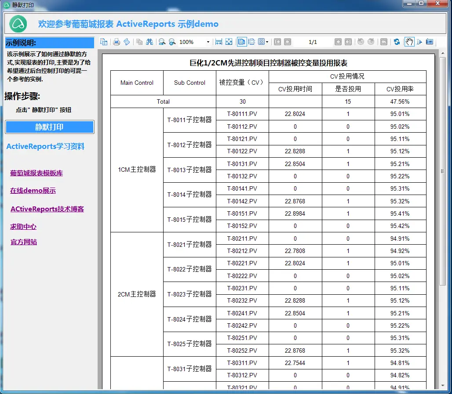The width and height of the screenshot is (452, 394).
Task: Select the fit whole page icon
Action: (x=229, y=42)
